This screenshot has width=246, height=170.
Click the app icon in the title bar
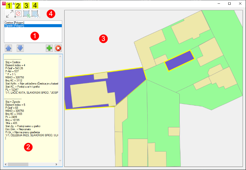pos(4,3)
